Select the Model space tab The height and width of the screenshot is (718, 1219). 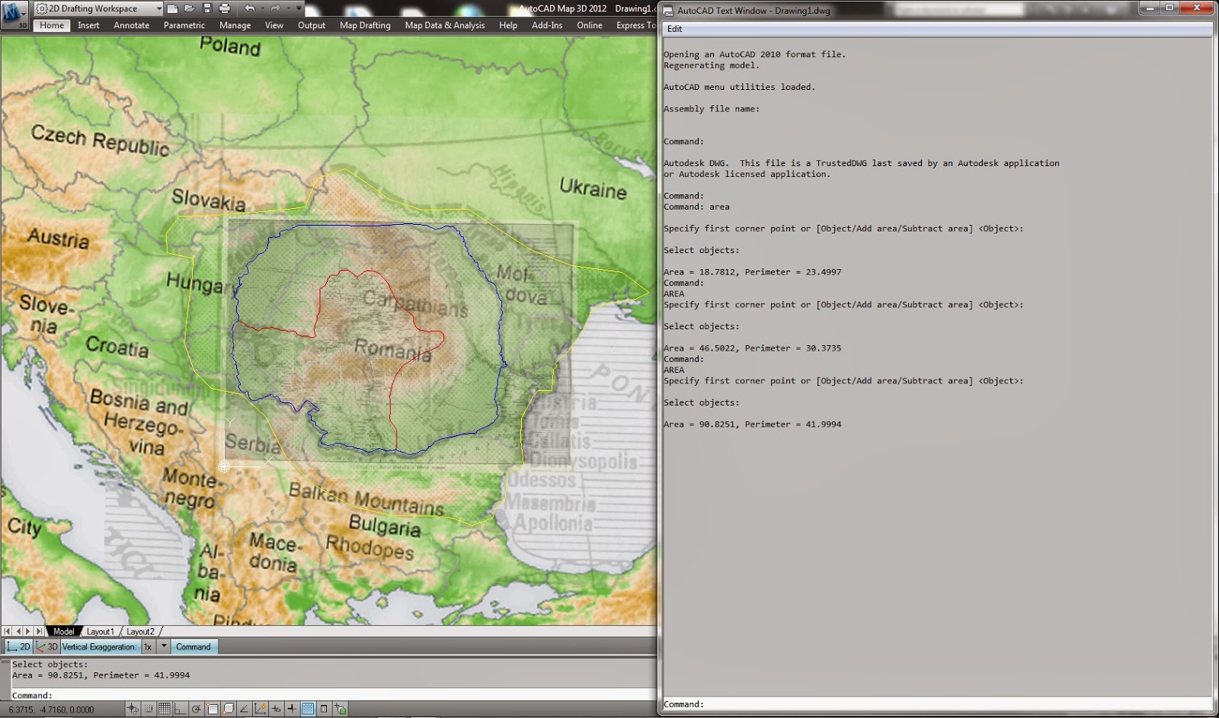pyautogui.click(x=64, y=631)
